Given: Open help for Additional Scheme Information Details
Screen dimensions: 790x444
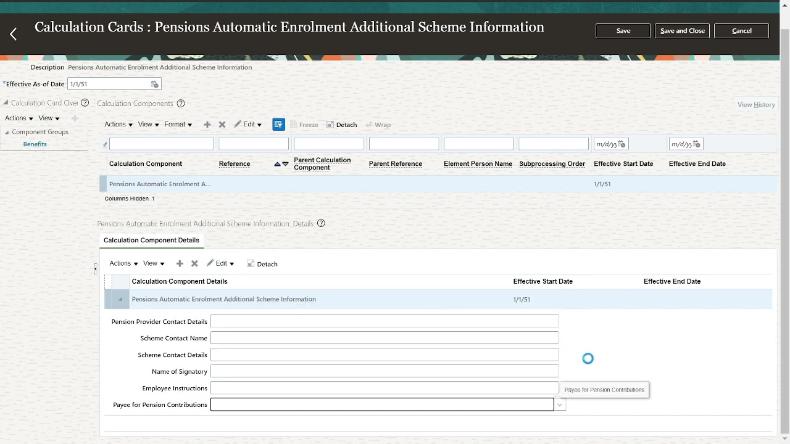Looking at the screenshot, I should [x=321, y=223].
